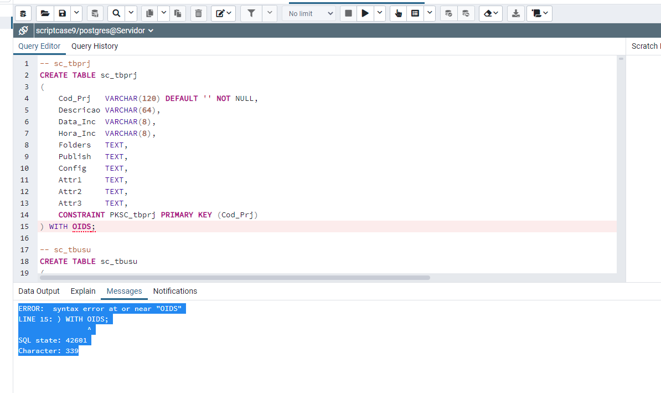Viewport: 661px width, 393px height.
Task: Click the 'ERROR: syntax error' message line
Action: pos(100,309)
